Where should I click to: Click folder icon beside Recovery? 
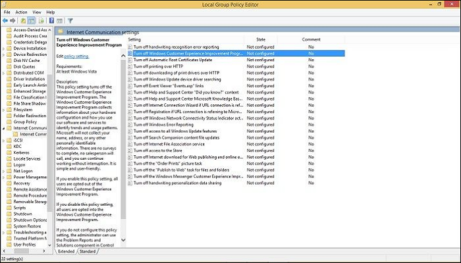[x=9, y=183]
